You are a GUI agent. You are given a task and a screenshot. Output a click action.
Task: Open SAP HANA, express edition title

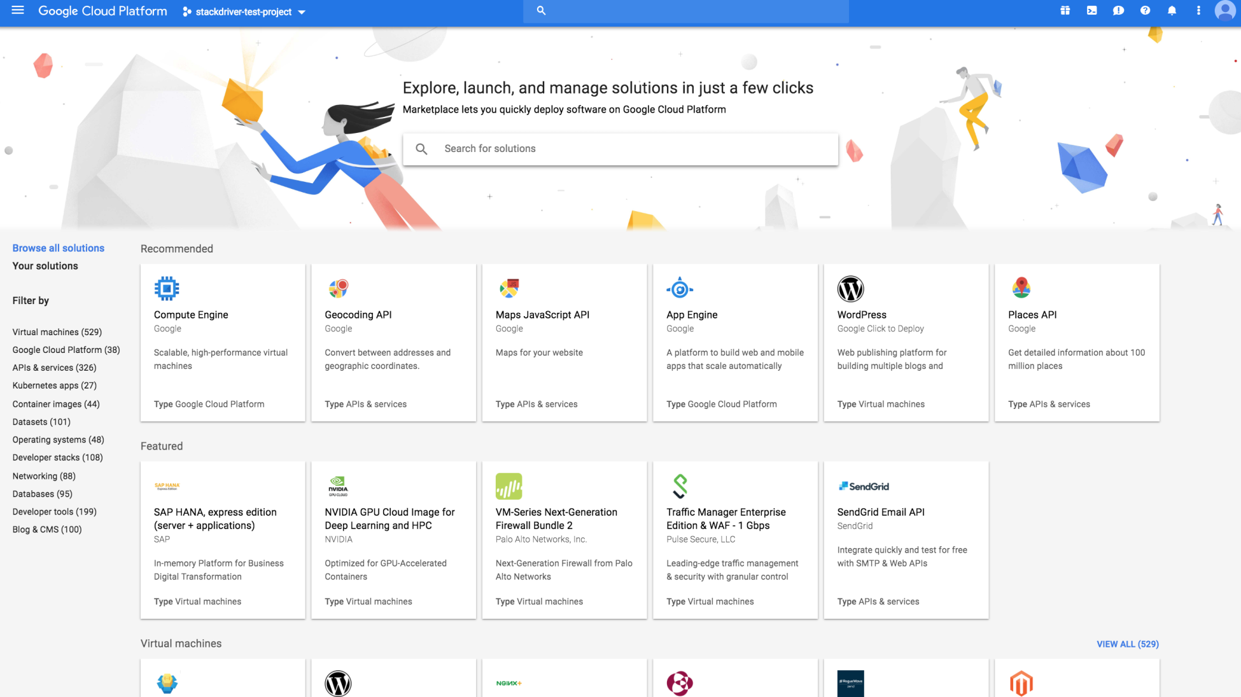215,519
